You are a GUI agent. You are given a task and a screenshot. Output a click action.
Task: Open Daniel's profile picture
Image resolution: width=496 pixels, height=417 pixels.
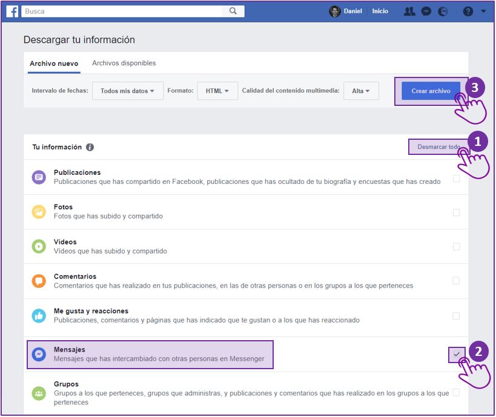(x=335, y=11)
